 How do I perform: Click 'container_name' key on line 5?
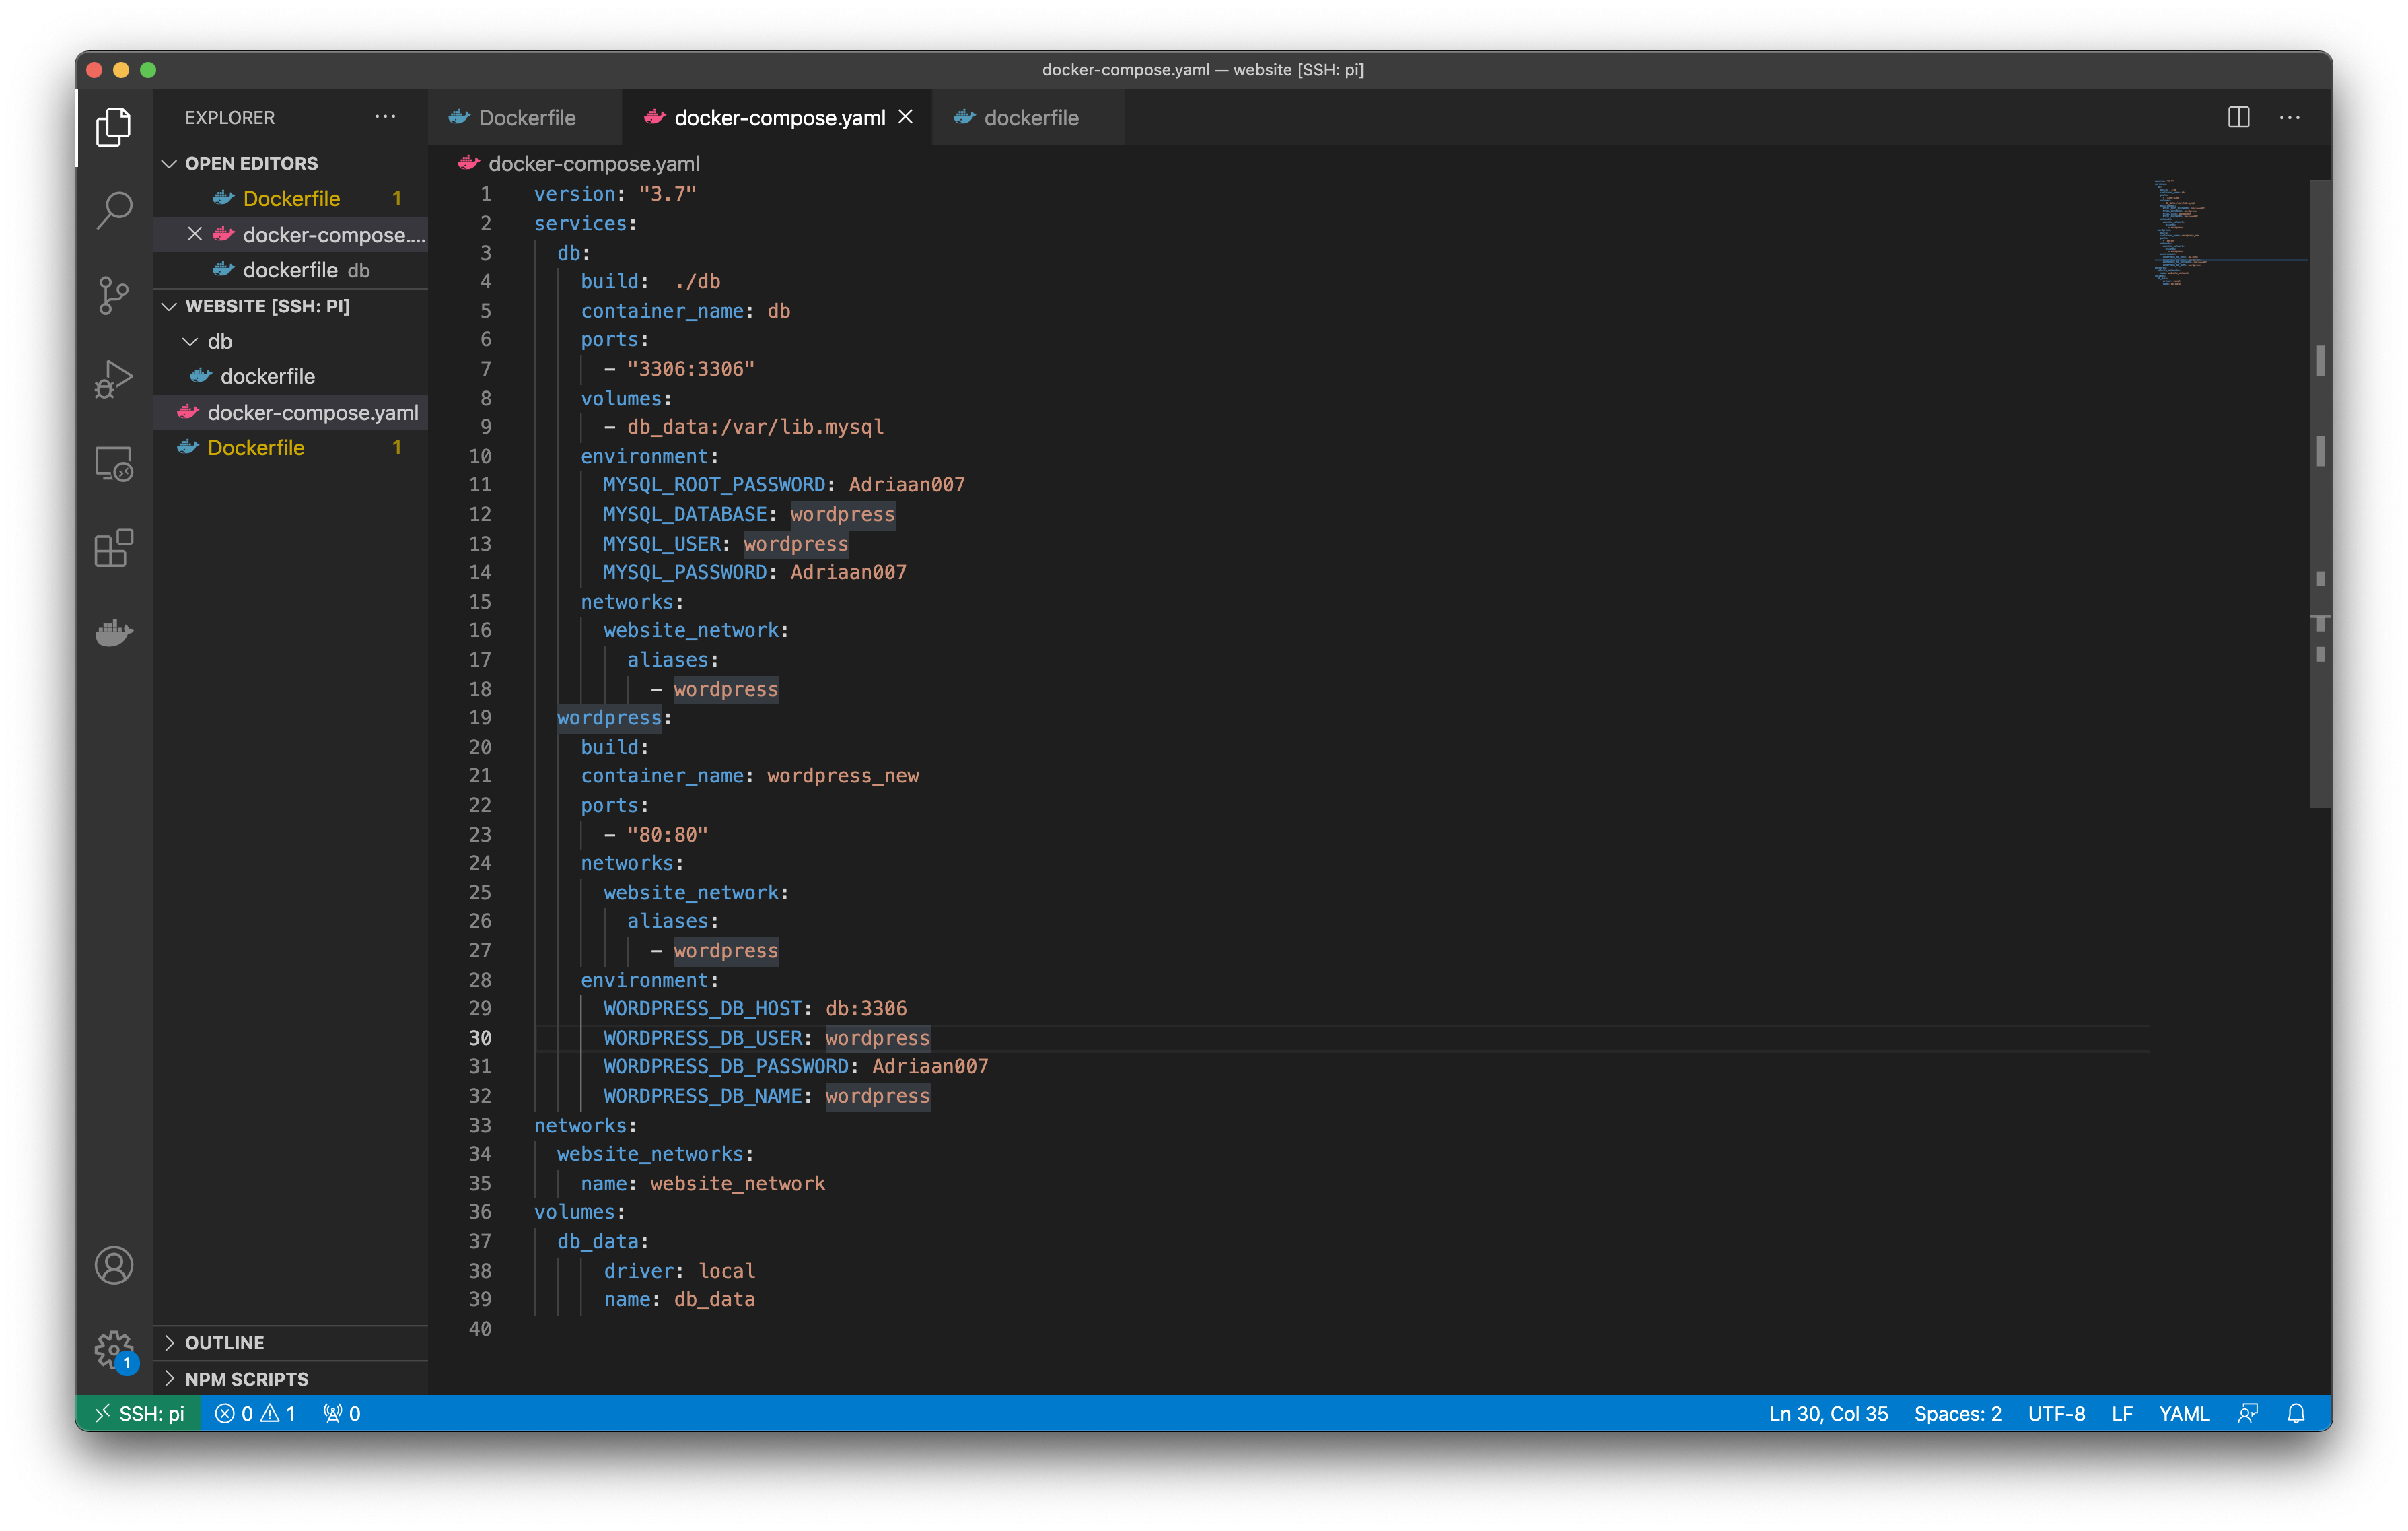(662, 311)
